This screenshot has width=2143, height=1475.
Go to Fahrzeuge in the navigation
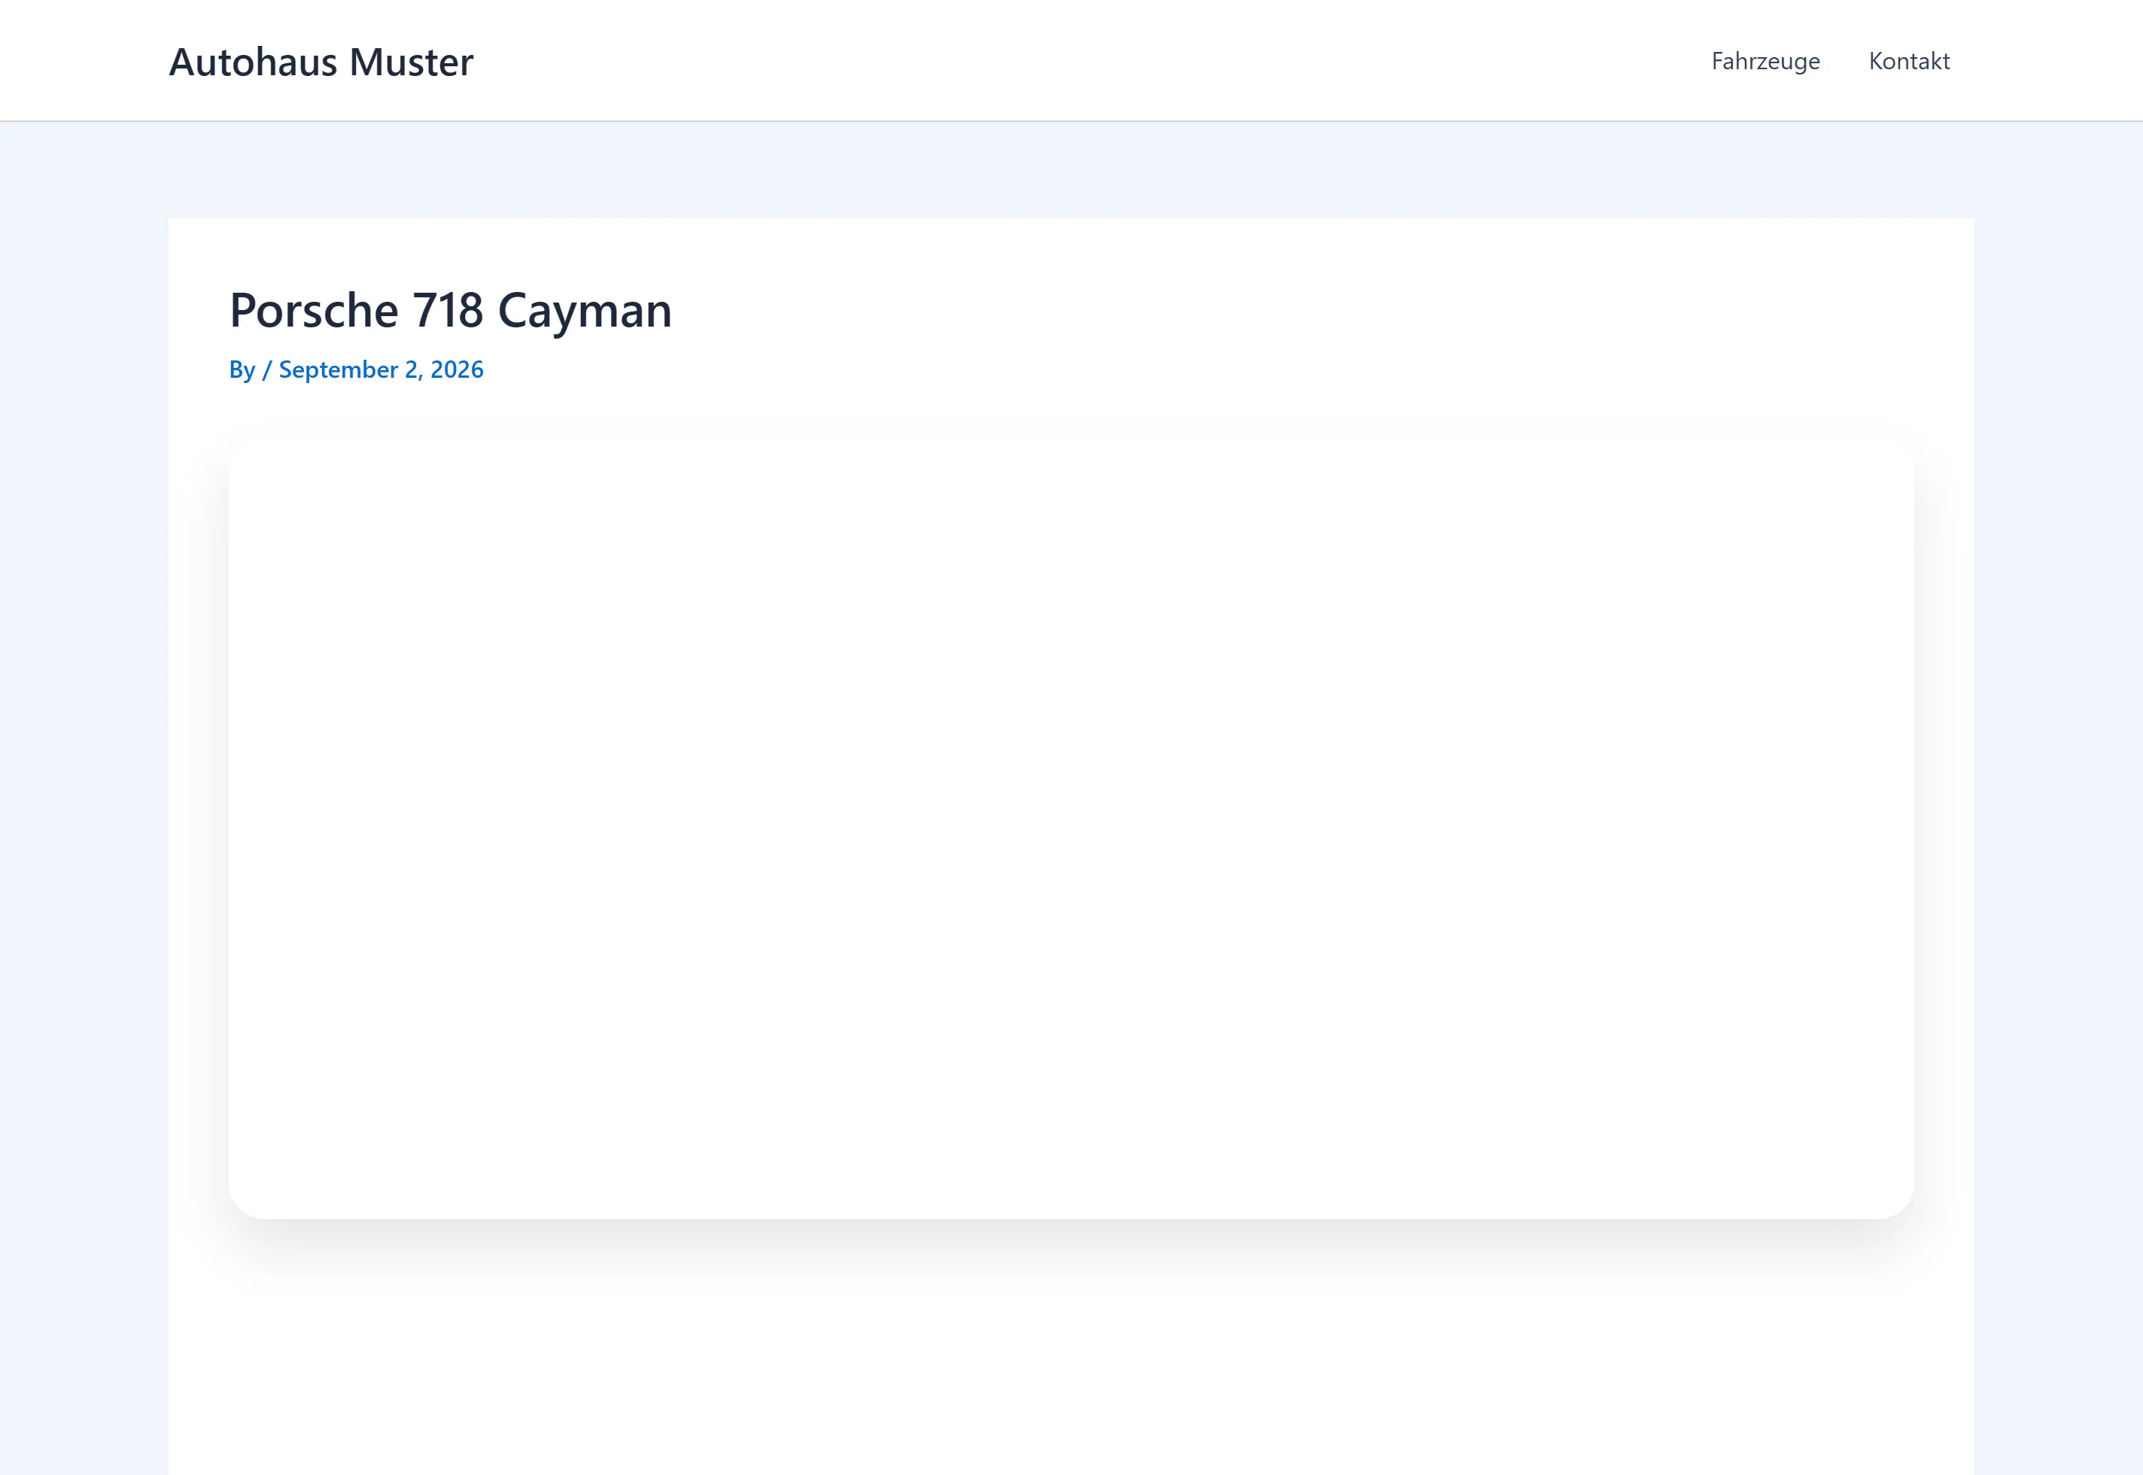pos(1765,61)
